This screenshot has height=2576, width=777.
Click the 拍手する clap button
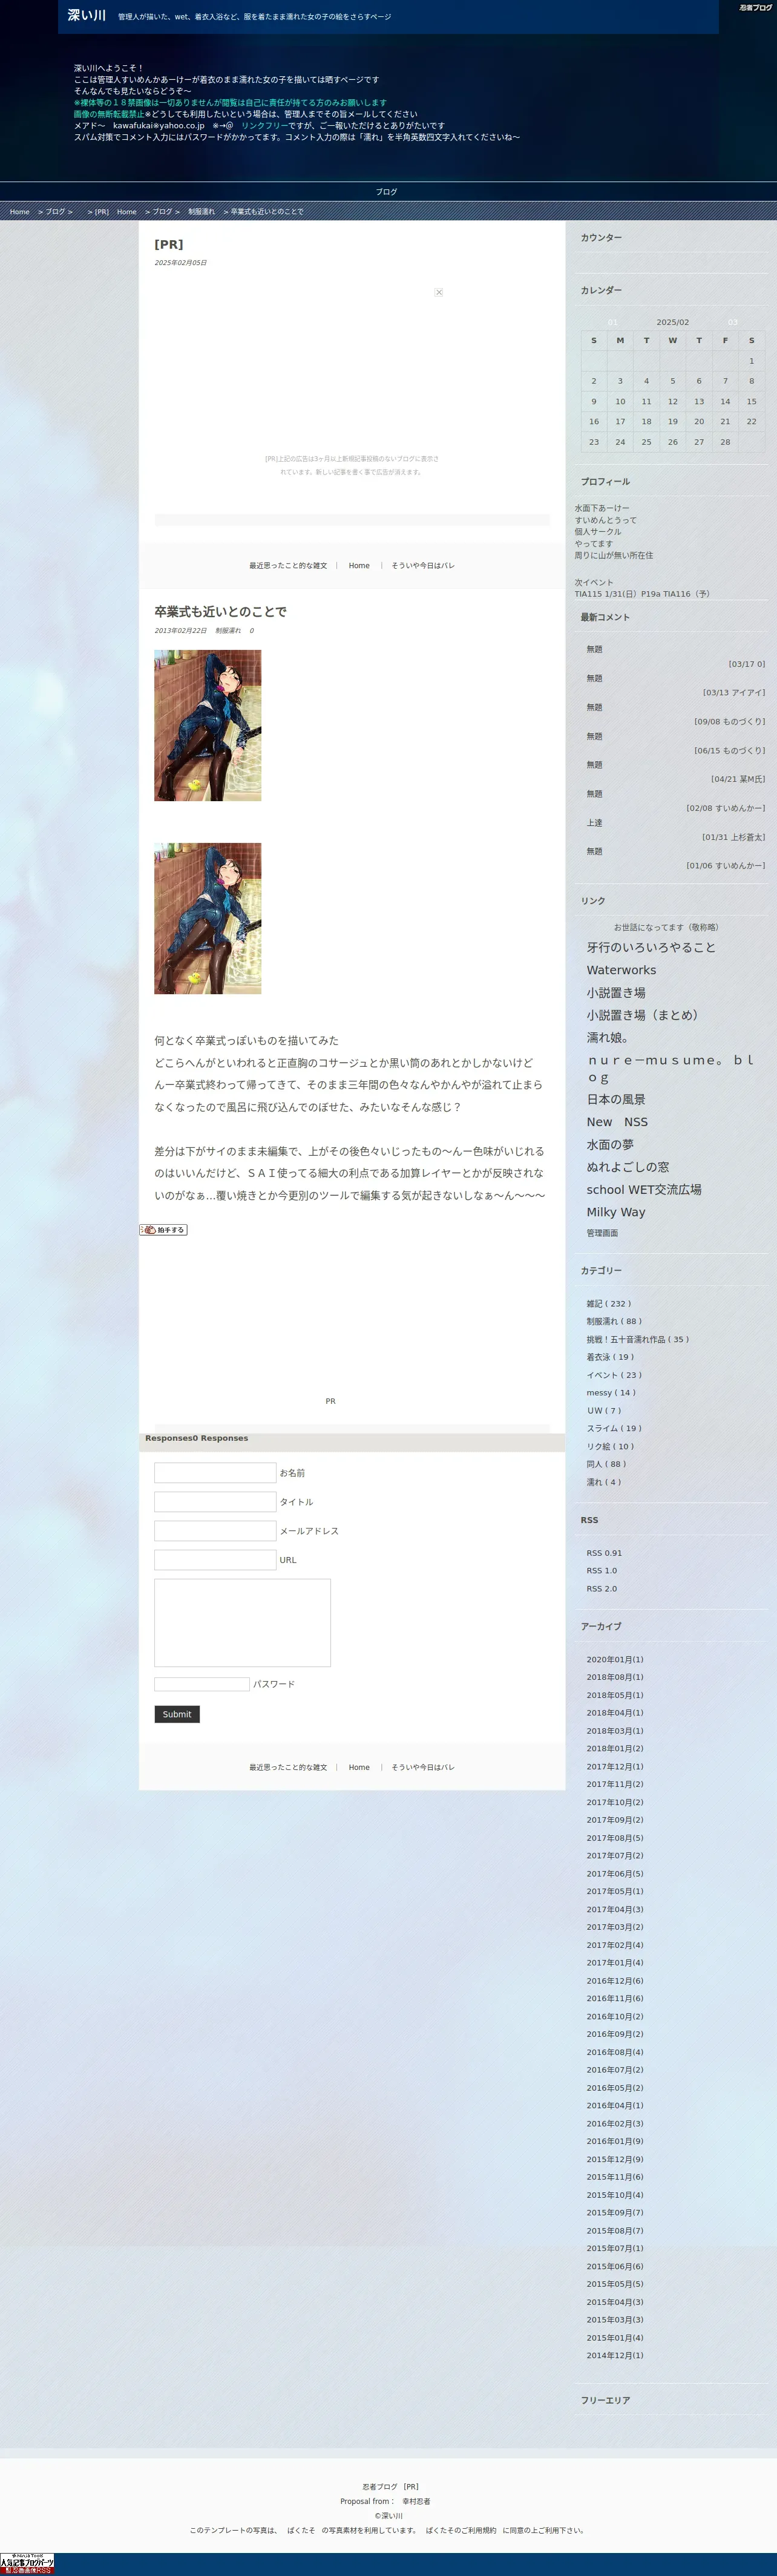163,1230
